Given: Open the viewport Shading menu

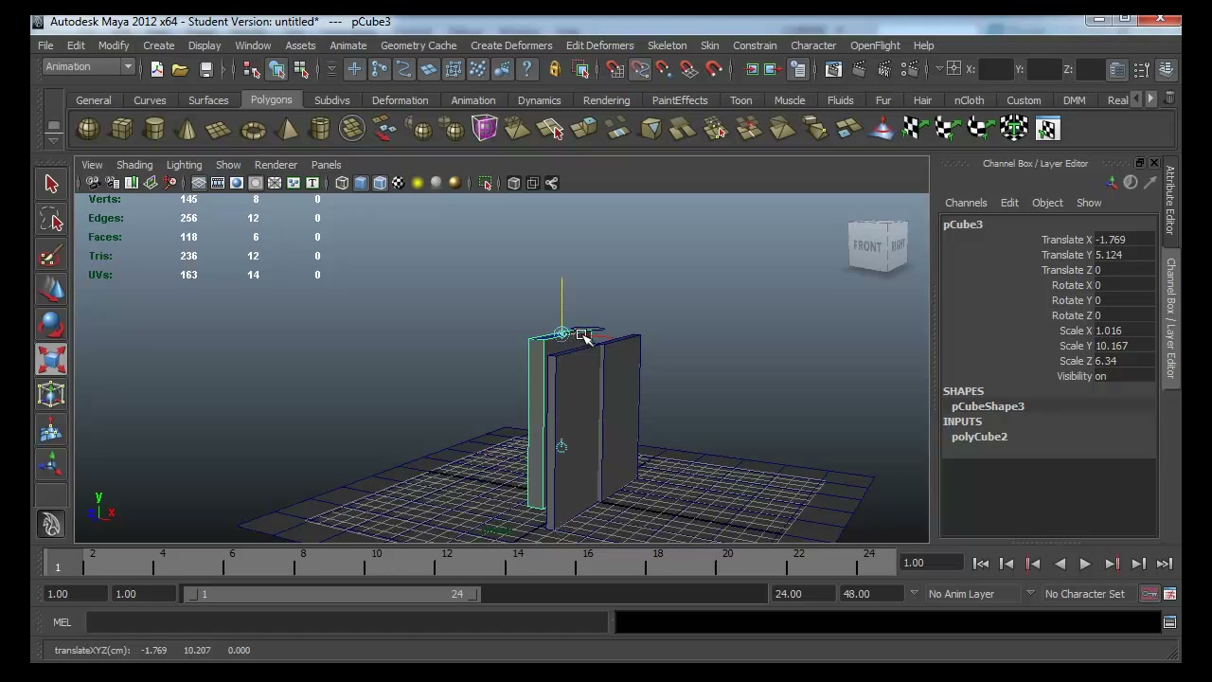Looking at the screenshot, I should pos(134,165).
